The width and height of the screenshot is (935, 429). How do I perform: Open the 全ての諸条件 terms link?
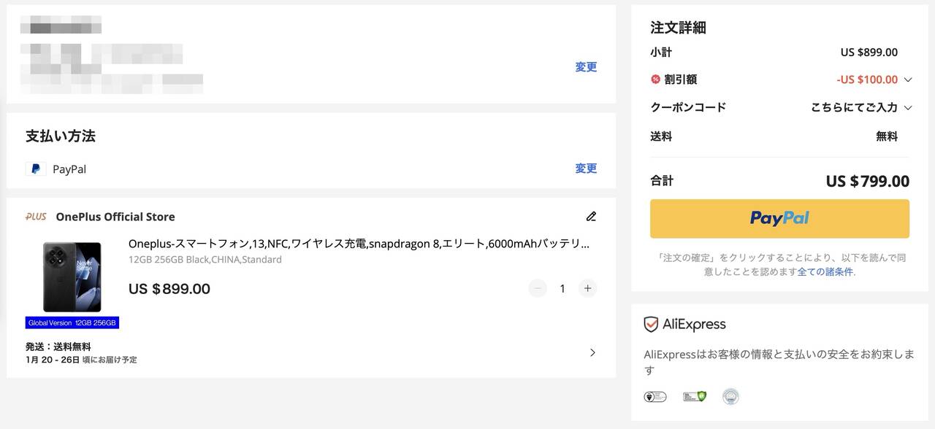click(825, 272)
